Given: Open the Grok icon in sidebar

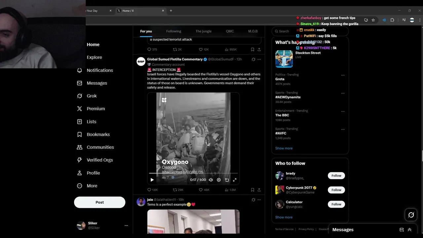Looking at the screenshot, I should click(79, 96).
